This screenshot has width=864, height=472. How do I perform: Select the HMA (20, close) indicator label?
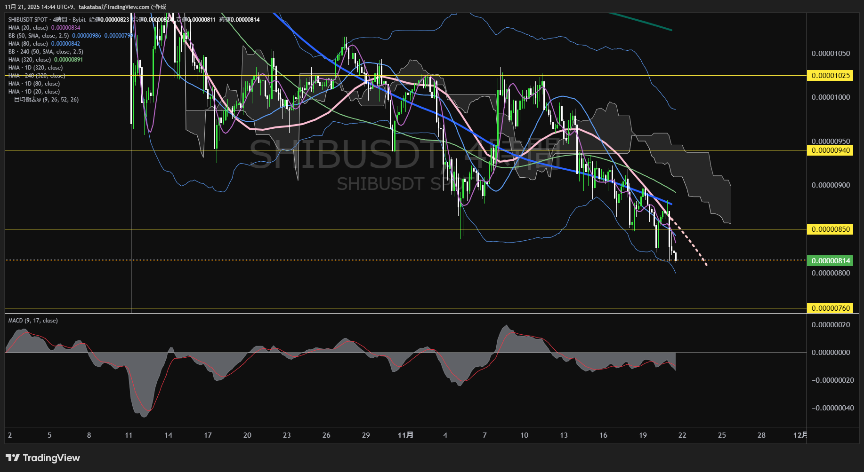point(28,28)
